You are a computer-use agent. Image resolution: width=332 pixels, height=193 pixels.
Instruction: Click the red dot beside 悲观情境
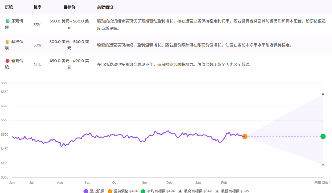tap(8, 61)
